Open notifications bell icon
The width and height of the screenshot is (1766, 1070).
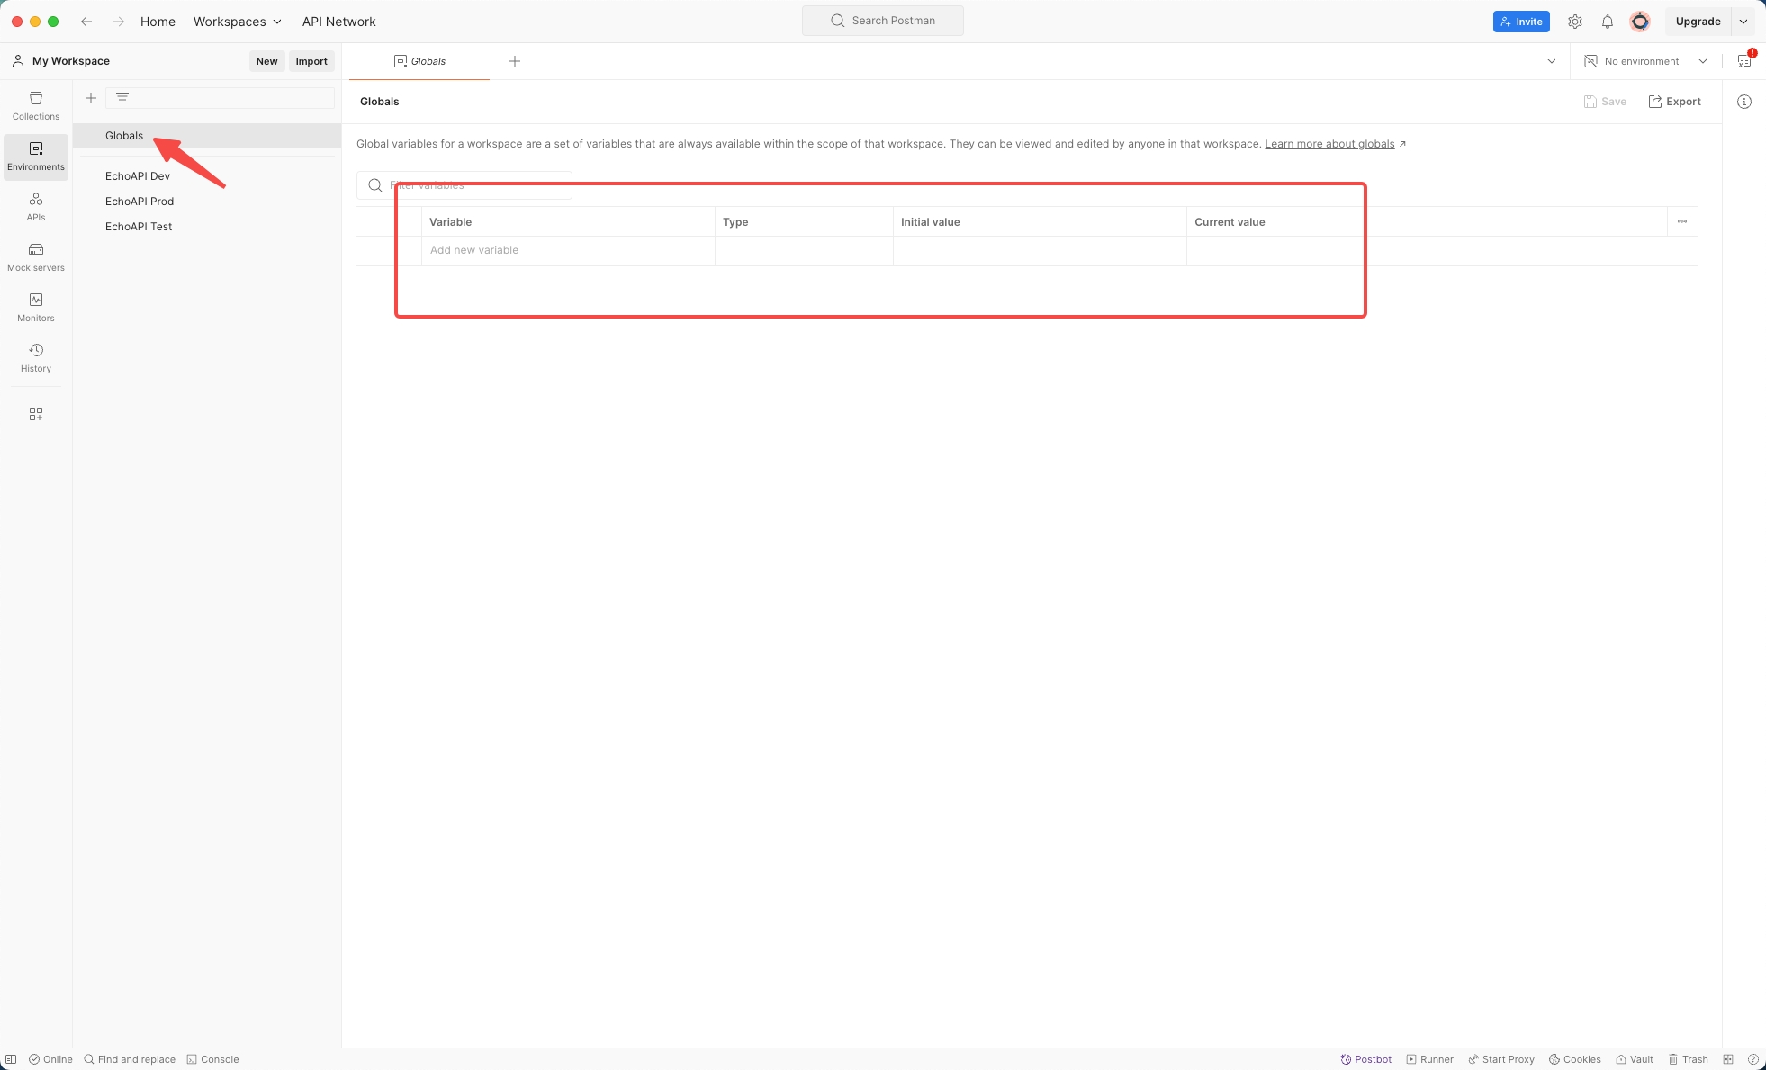(1608, 22)
